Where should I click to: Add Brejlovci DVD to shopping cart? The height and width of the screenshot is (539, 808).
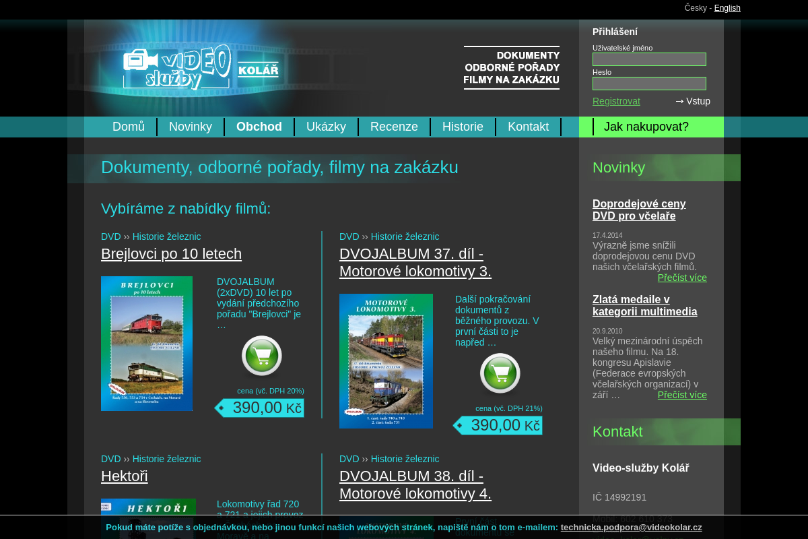tap(261, 356)
